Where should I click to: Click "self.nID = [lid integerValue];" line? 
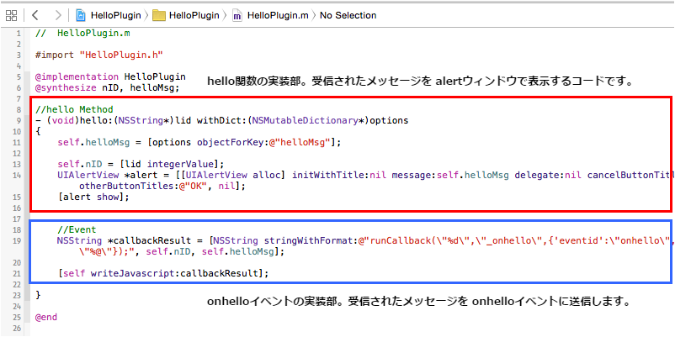tap(141, 164)
